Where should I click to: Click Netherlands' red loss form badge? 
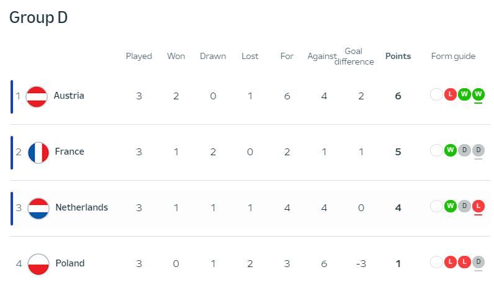point(478,206)
